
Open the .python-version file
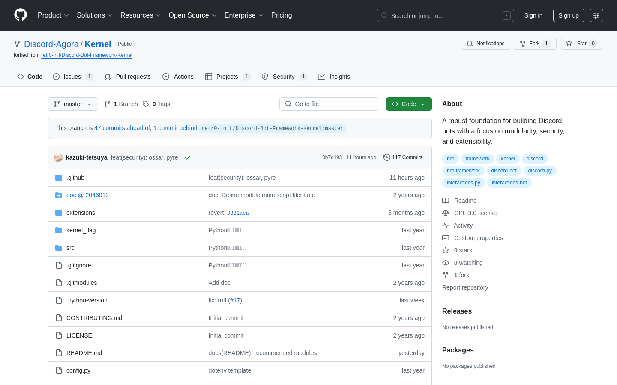pyautogui.click(x=87, y=300)
